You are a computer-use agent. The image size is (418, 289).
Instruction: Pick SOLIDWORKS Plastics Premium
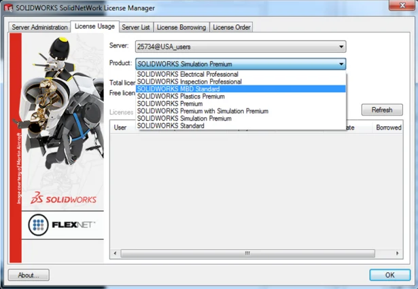(x=181, y=96)
